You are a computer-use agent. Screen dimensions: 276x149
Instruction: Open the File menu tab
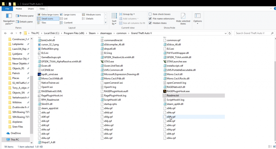(7, 9)
